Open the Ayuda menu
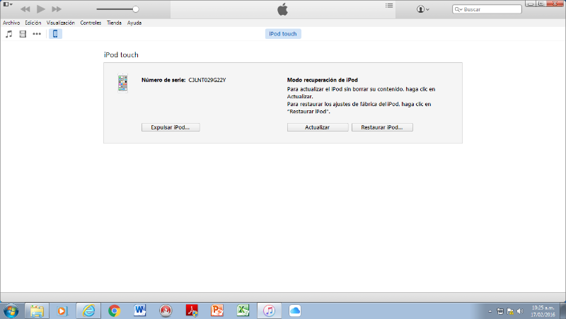The image size is (566, 319). coord(134,23)
